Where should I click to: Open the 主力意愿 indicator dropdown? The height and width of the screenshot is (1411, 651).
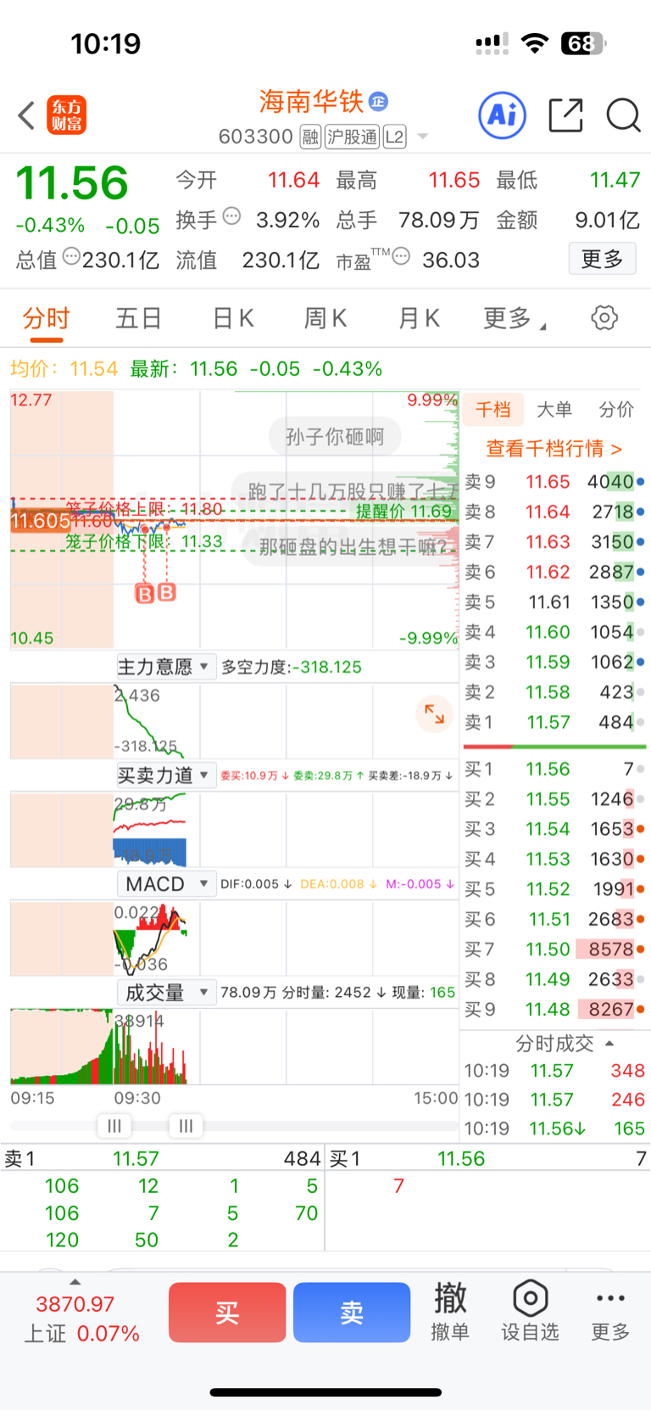point(165,667)
